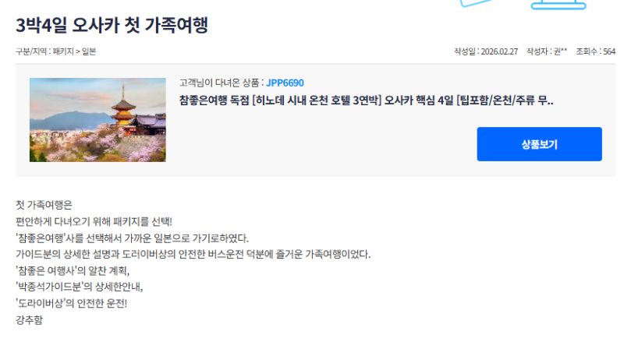
Task: Click review title 3박4일 오사카 첫 가족여행
Action: 112,25
